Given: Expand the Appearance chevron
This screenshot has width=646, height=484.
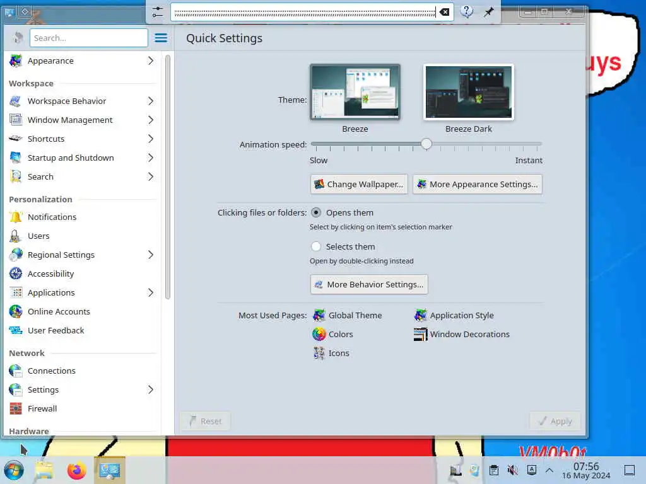Looking at the screenshot, I should pos(150,60).
